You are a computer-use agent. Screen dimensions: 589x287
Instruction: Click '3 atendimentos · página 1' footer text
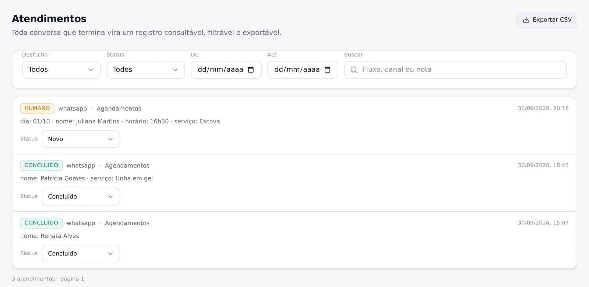(48, 279)
